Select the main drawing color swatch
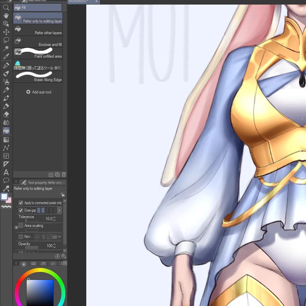Screen dimensions: 306x306 pos(4,197)
